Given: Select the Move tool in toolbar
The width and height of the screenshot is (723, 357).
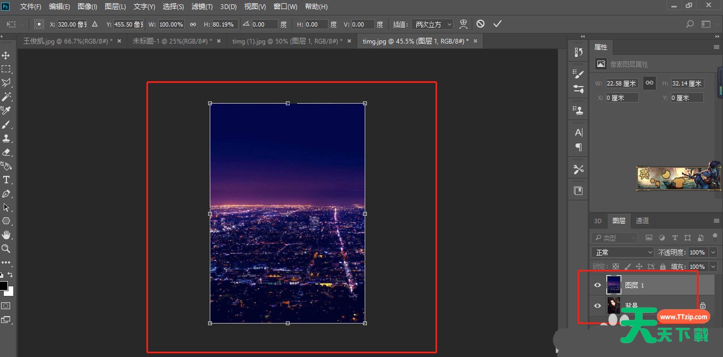Looking at the screenshot, I should [6, 55].
